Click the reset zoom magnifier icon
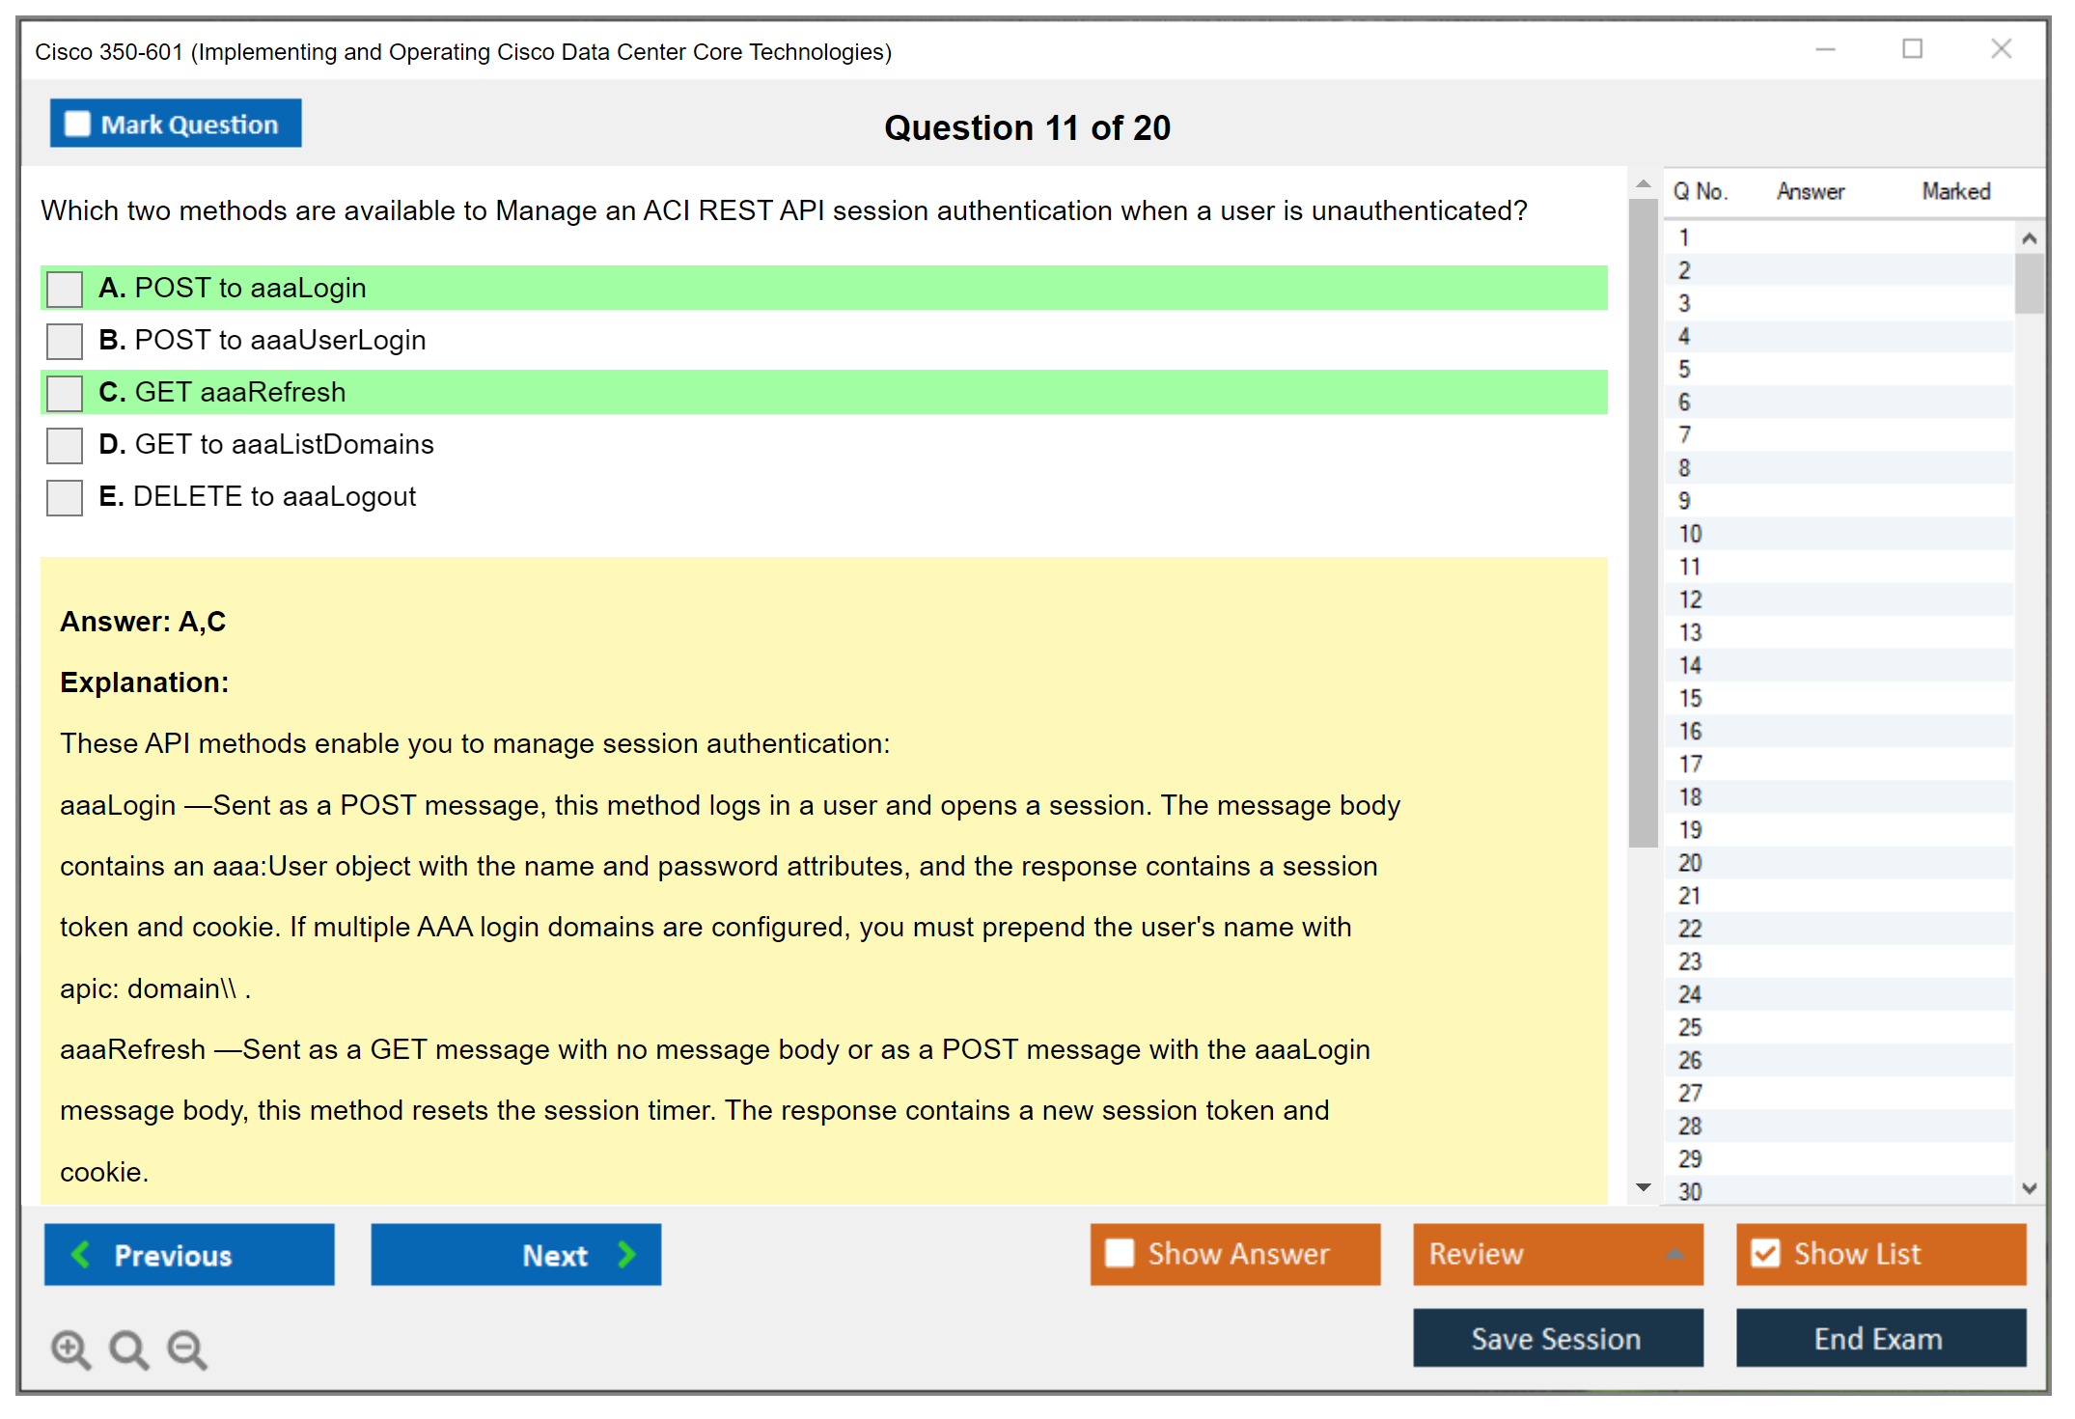Image resolution: width=2075 pixels, height=1419 pixels. pyautogui.click(x=128, y=1349)
